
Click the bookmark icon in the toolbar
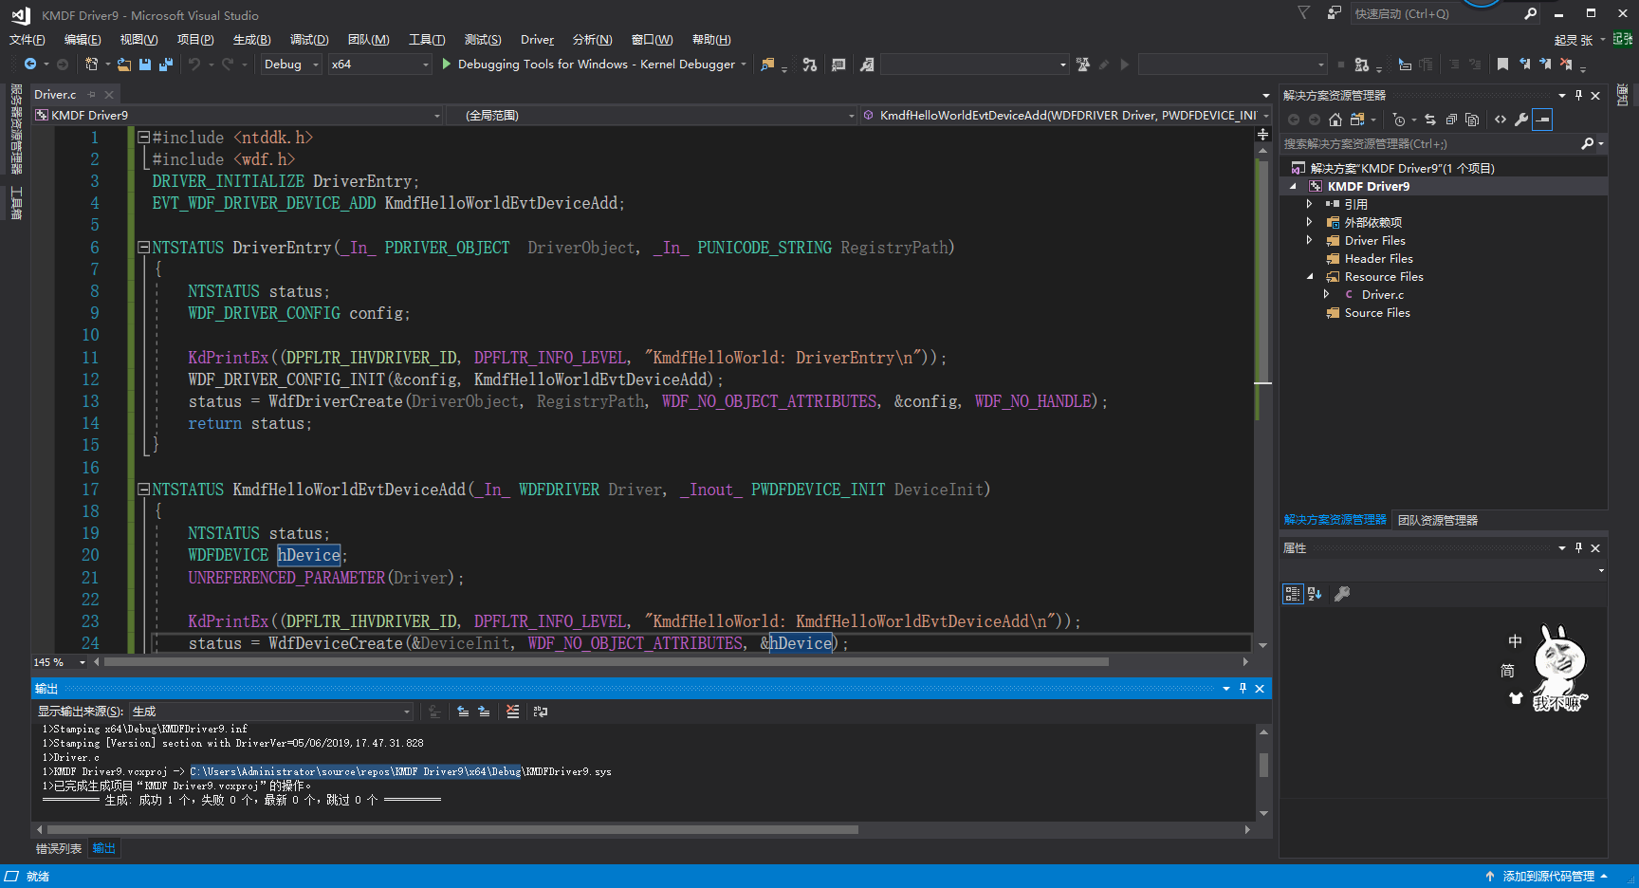tap(1502, 65)
